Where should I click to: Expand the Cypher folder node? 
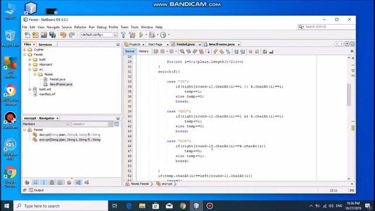[25, 49]
